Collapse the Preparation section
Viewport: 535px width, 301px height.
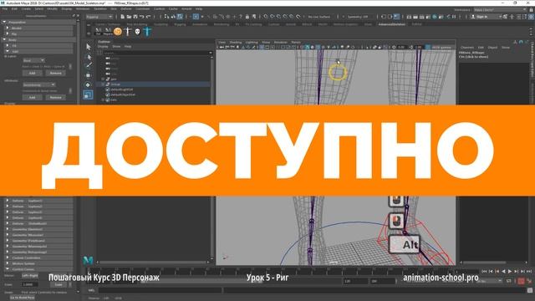4,23
